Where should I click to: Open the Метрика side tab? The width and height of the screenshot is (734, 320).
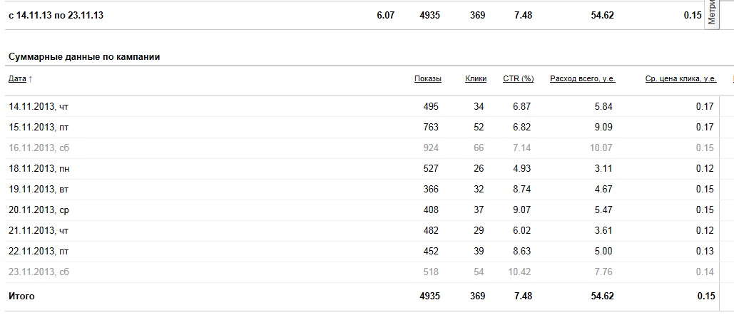(x=712, y=13)
